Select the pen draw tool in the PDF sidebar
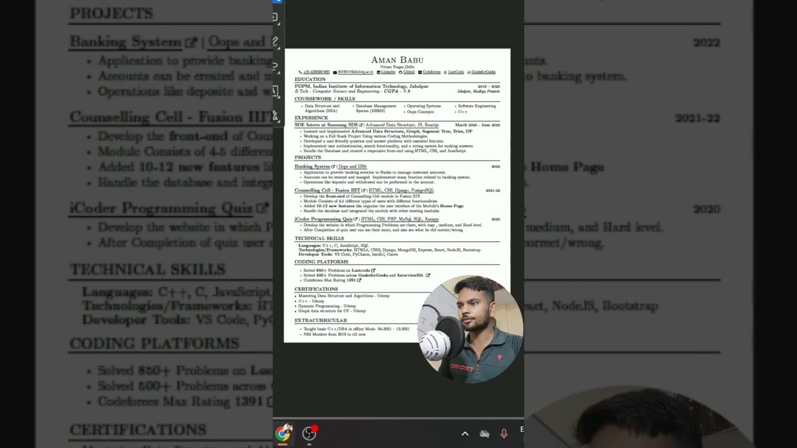The width and height of the screenshot is (797, 448). 275,42
